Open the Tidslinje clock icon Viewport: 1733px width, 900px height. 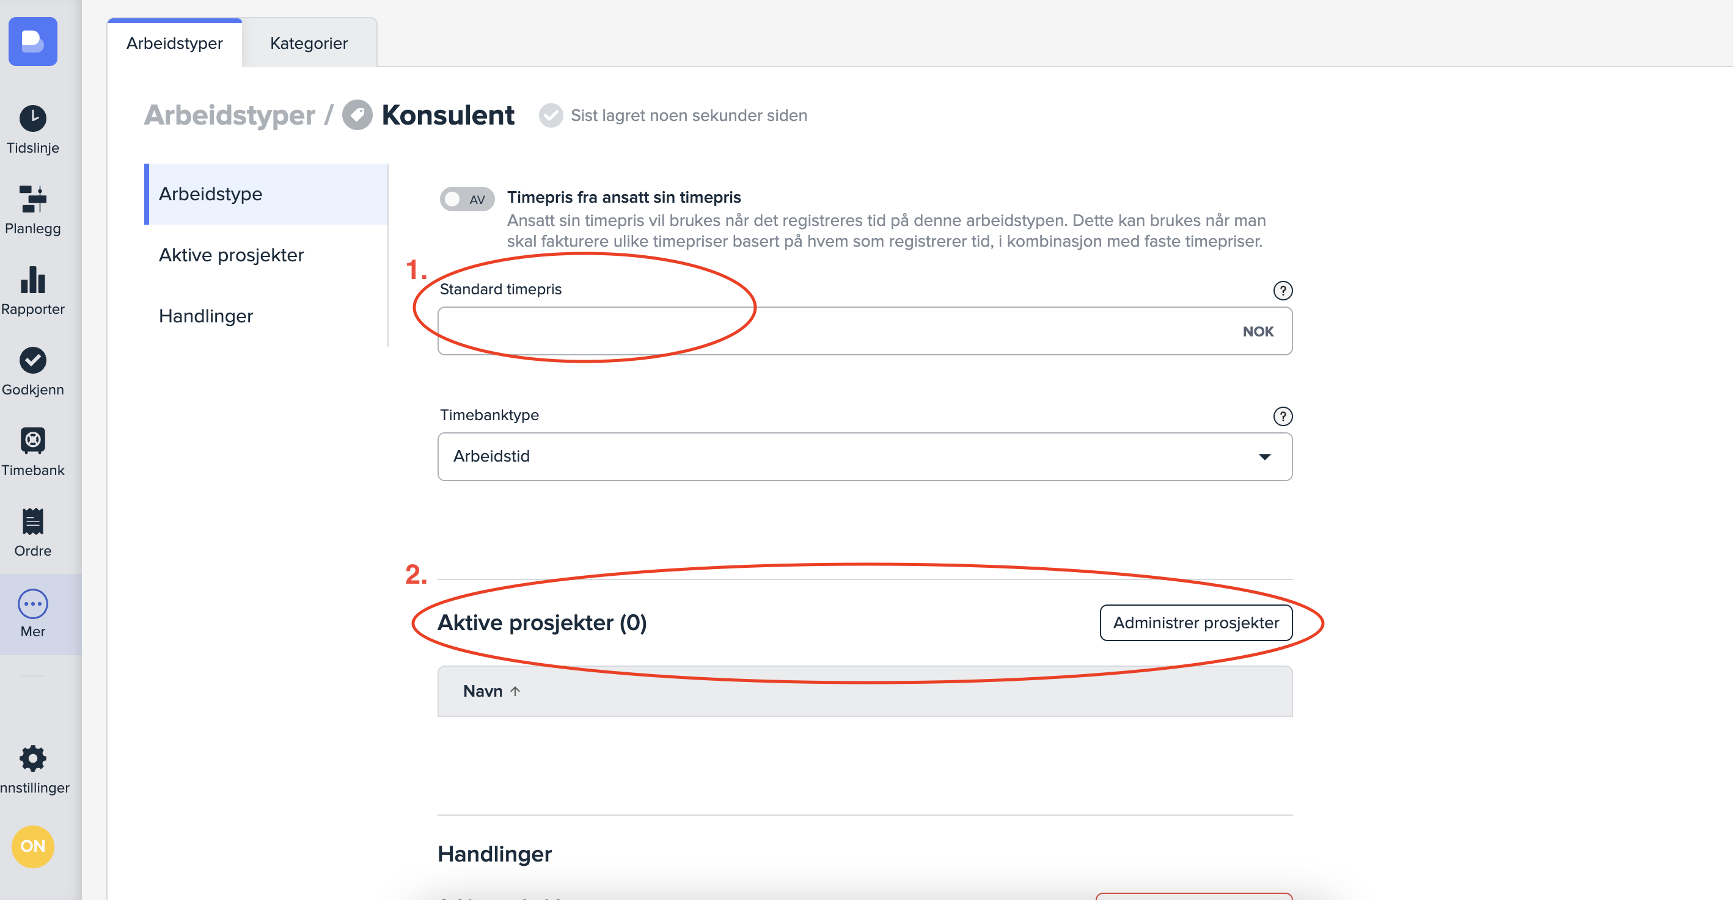32,119
